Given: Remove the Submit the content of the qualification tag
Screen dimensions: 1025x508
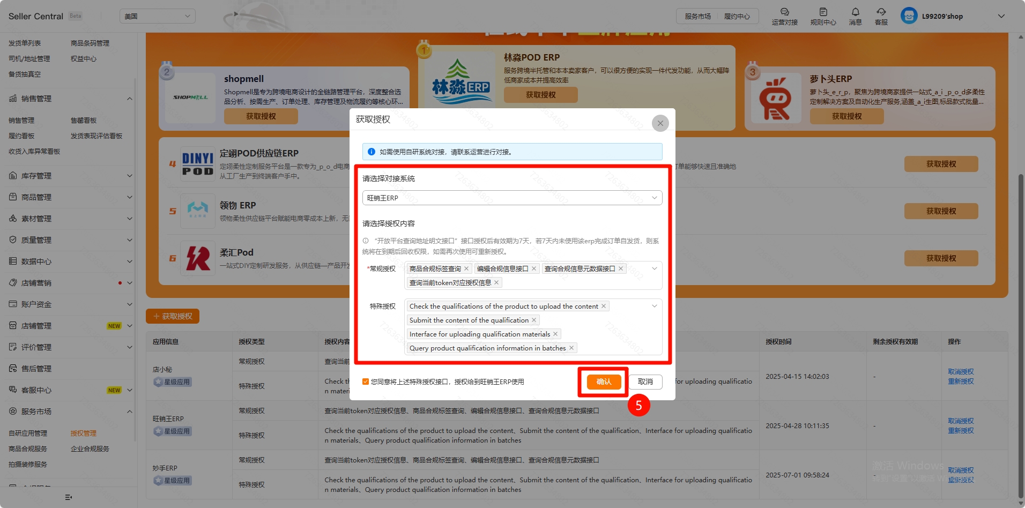Looking at the screenshot, I should click(x=534, y=320).
